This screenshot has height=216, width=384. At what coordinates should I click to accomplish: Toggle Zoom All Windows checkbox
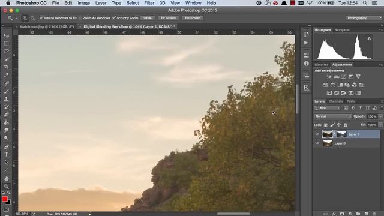pos(80,18)
